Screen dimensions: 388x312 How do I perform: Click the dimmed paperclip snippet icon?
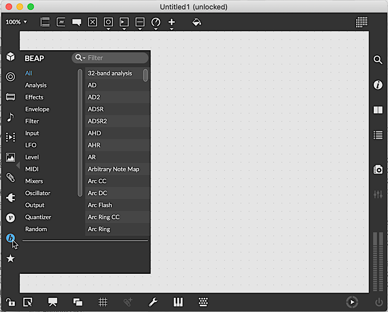128,302
